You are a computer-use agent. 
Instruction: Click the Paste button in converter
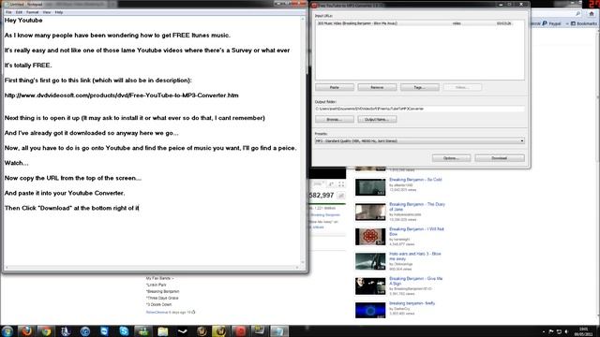pyautogui.click(x=335, y=87)
